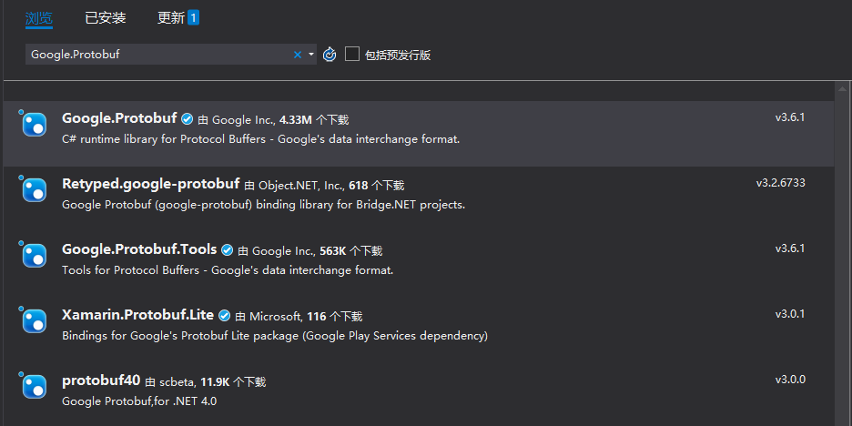Click the Bridge.NET binding library description
Viewport: 852px width, 426px height.
tap(264, 205)
